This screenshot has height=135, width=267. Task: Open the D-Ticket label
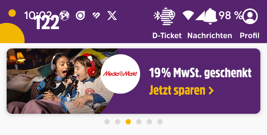[167, 35]
